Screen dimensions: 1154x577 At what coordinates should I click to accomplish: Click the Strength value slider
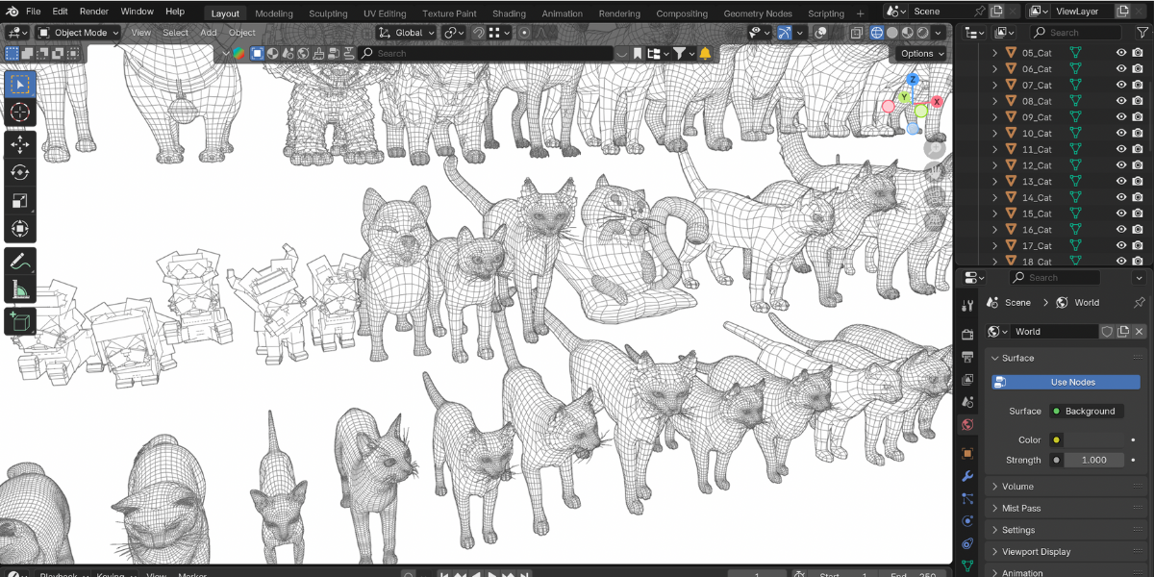coord(1093,460)
